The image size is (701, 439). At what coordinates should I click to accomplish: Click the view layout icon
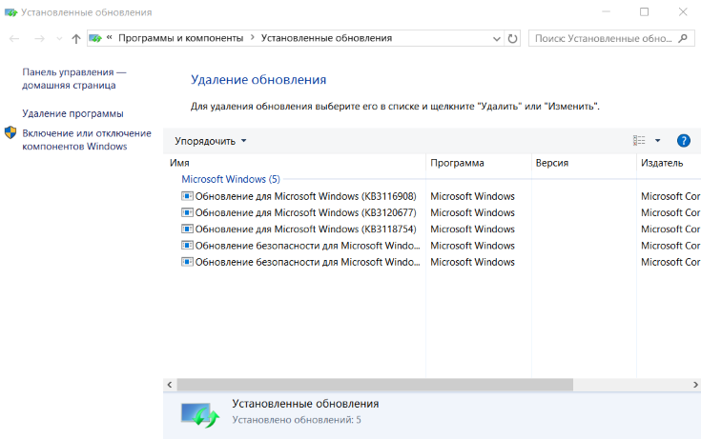click(639, 141)
